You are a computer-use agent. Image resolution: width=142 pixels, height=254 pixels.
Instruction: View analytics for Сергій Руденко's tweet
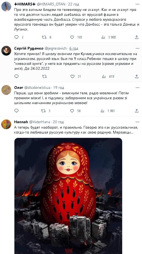click(104, 77)
